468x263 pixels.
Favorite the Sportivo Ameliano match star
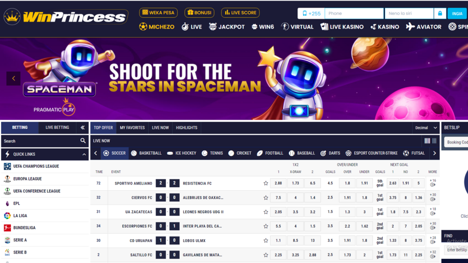266,183
